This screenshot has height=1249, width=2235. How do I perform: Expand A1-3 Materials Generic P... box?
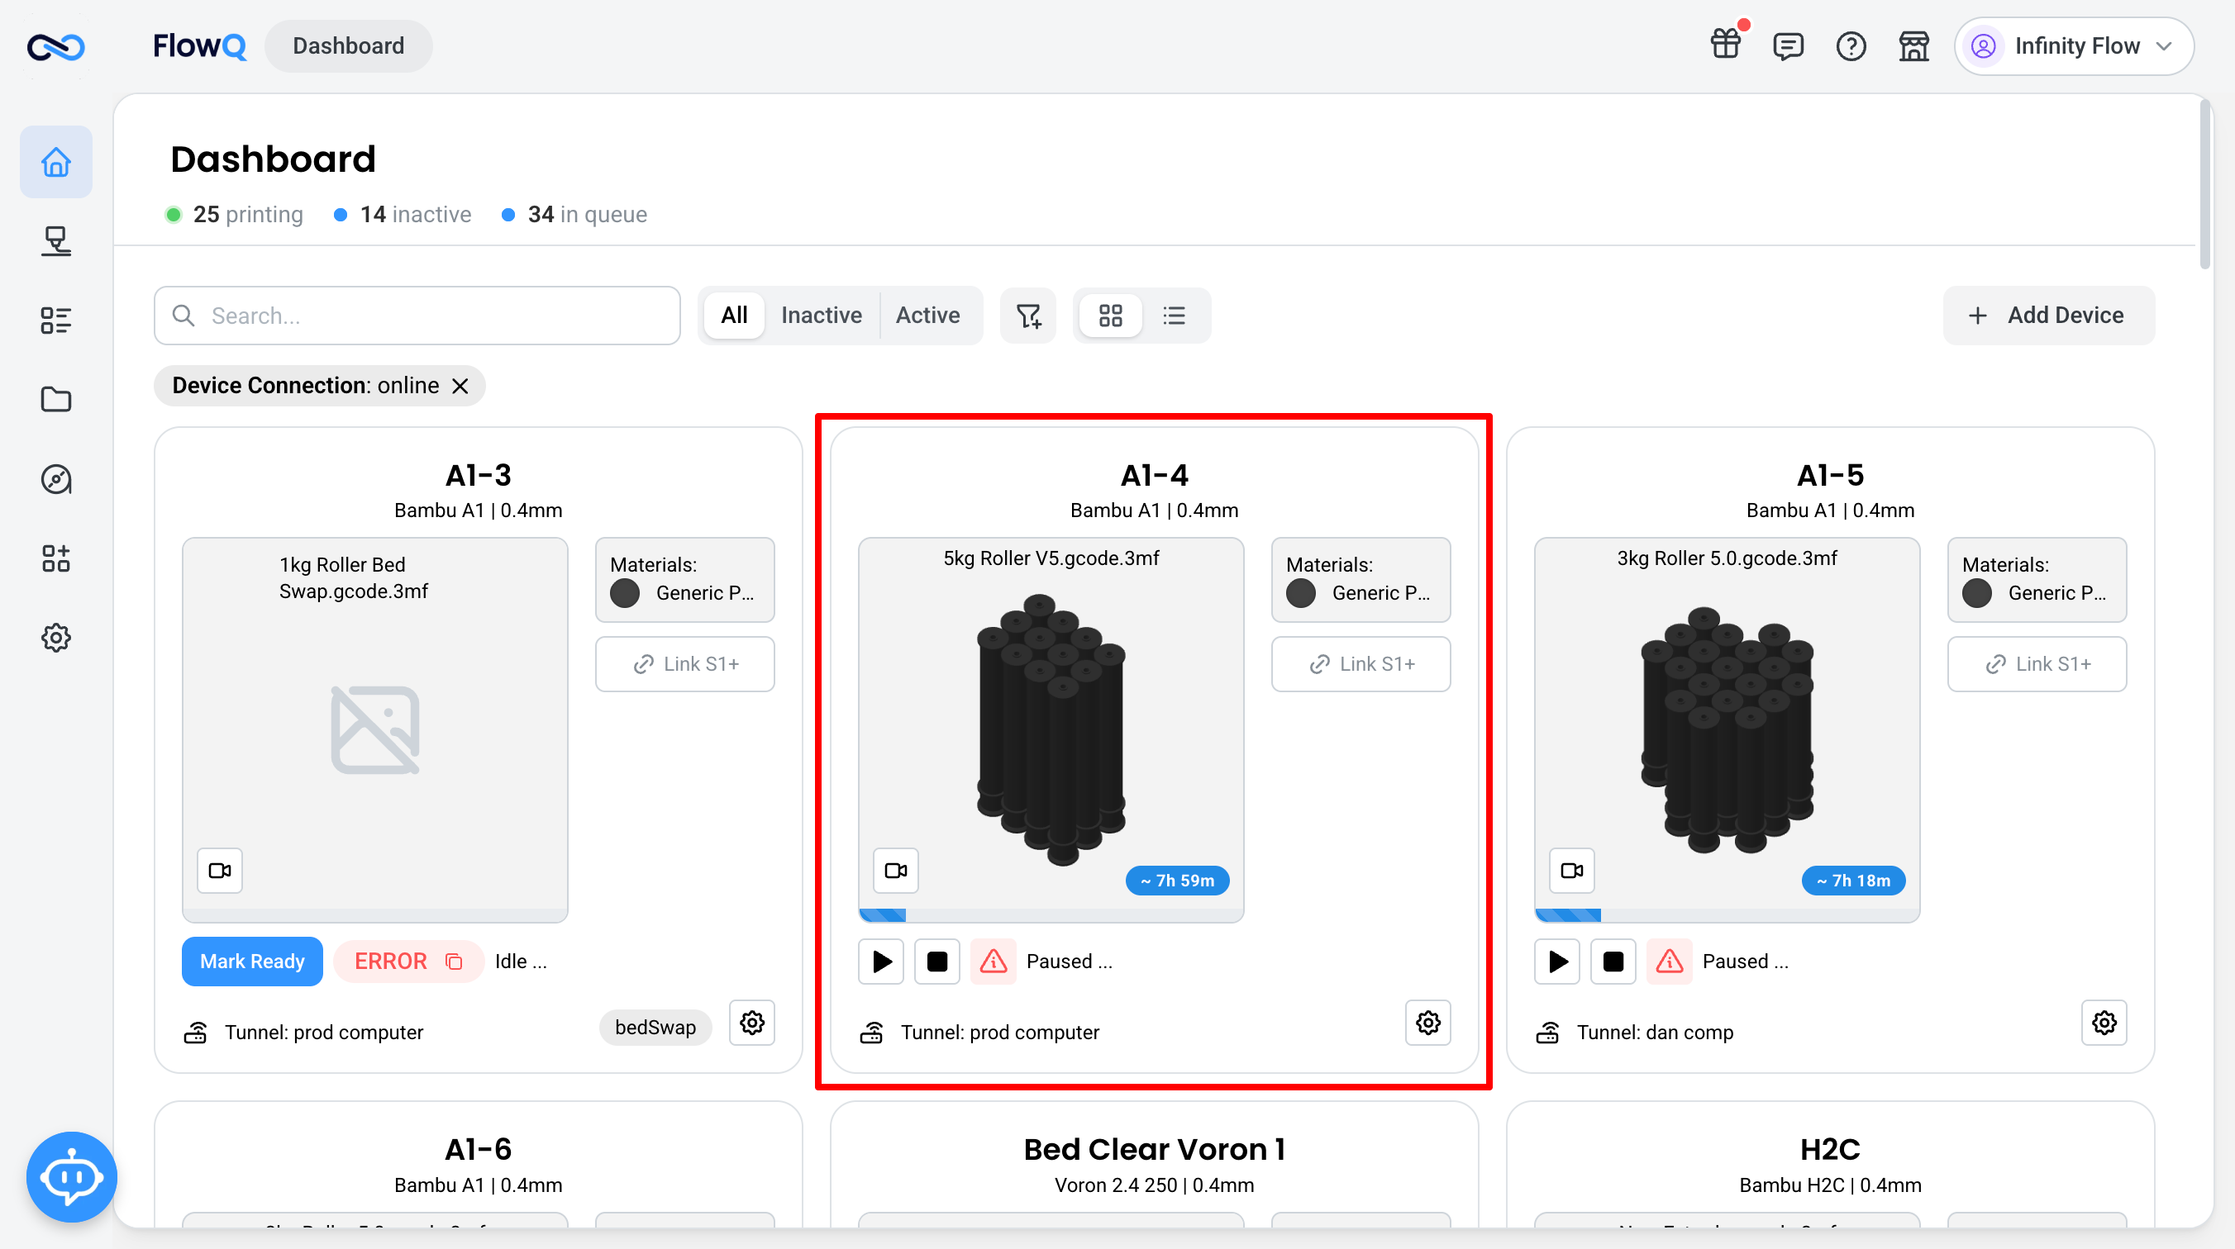[x=684, y=579]
